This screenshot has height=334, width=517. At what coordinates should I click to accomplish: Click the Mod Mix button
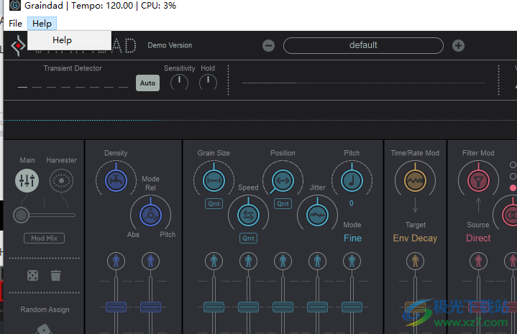coord(44,238)
